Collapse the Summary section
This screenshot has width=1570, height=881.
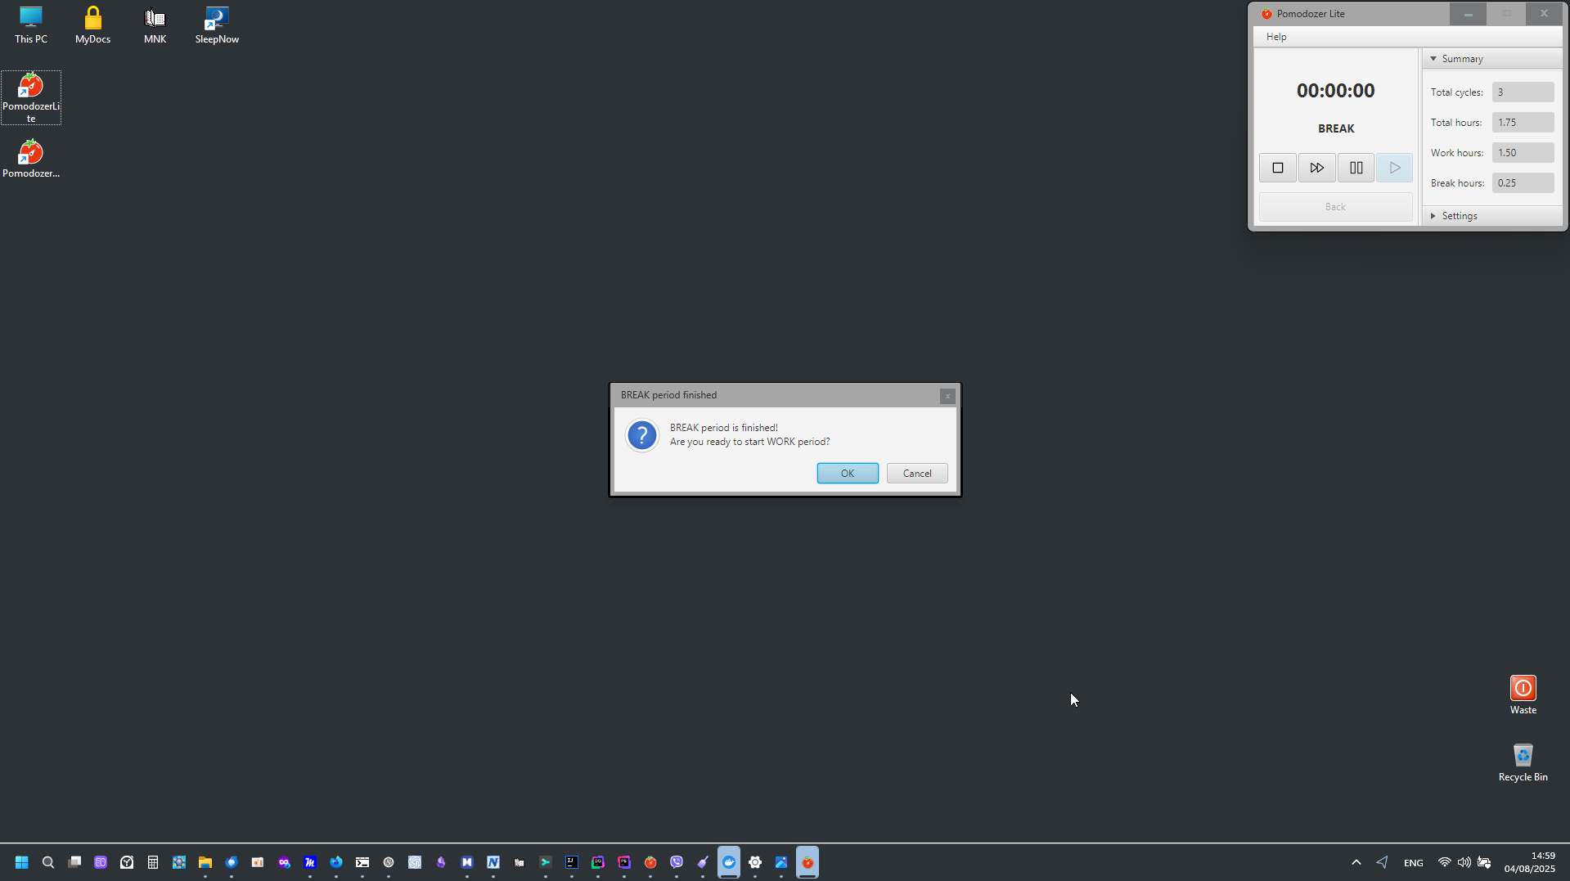tap(1433, 59)
